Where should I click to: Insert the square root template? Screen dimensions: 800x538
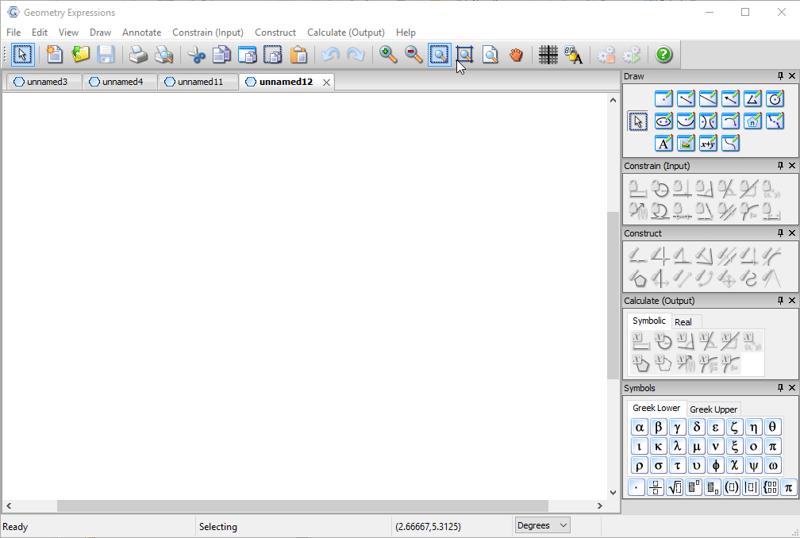(x=675, y=487)
